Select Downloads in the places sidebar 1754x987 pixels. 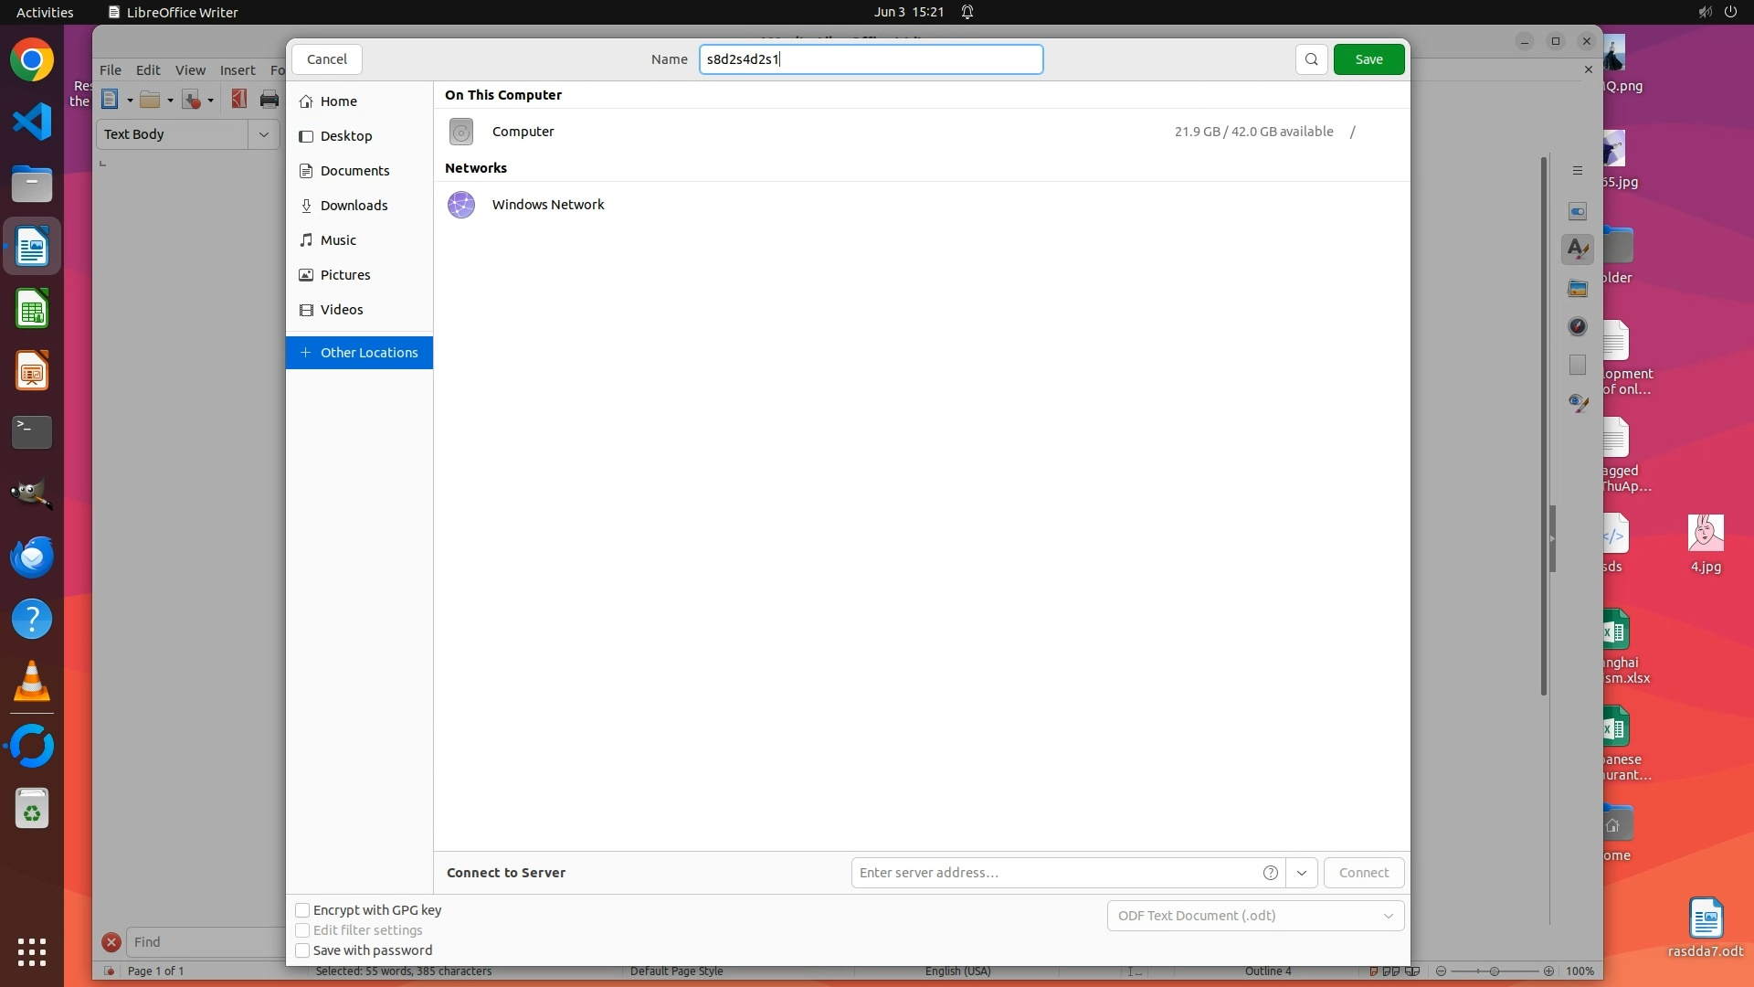pyautogui.click(x=354, y=206)
